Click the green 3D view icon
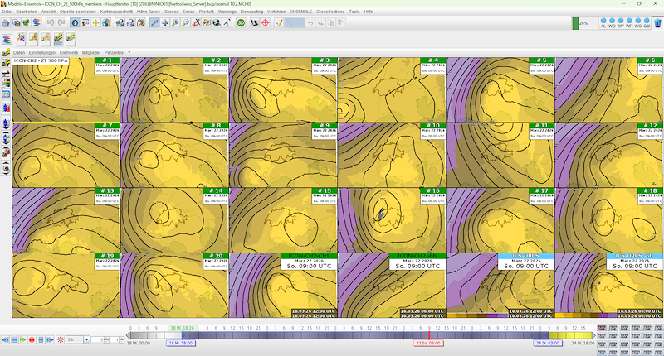Screen dimensions: 664x356 click(x=241, y=23)
